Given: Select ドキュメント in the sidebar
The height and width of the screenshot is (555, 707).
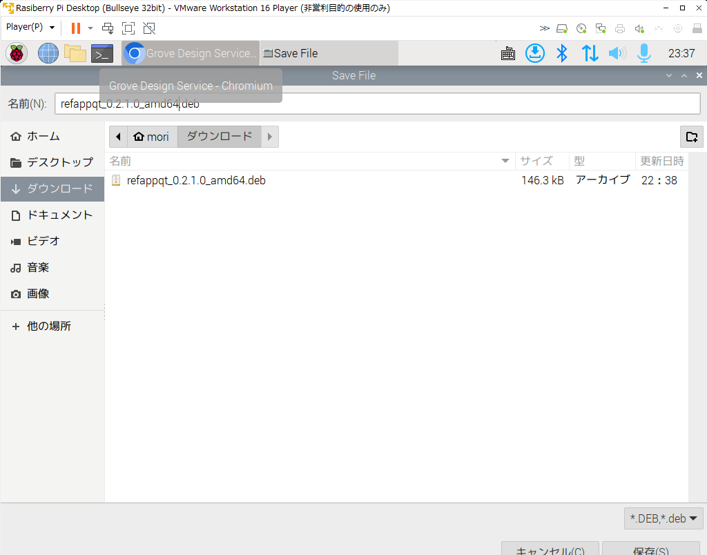Looking at the screenshot, I should pyautogui.click(x=52, y=215).
